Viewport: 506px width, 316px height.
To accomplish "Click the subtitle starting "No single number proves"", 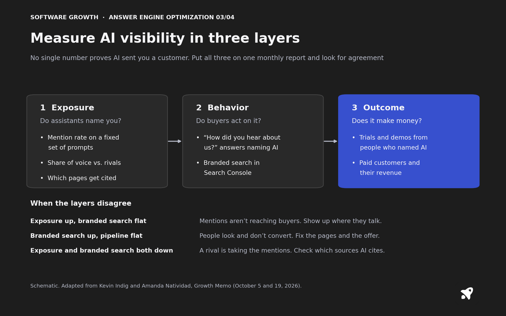I will 207,58.
